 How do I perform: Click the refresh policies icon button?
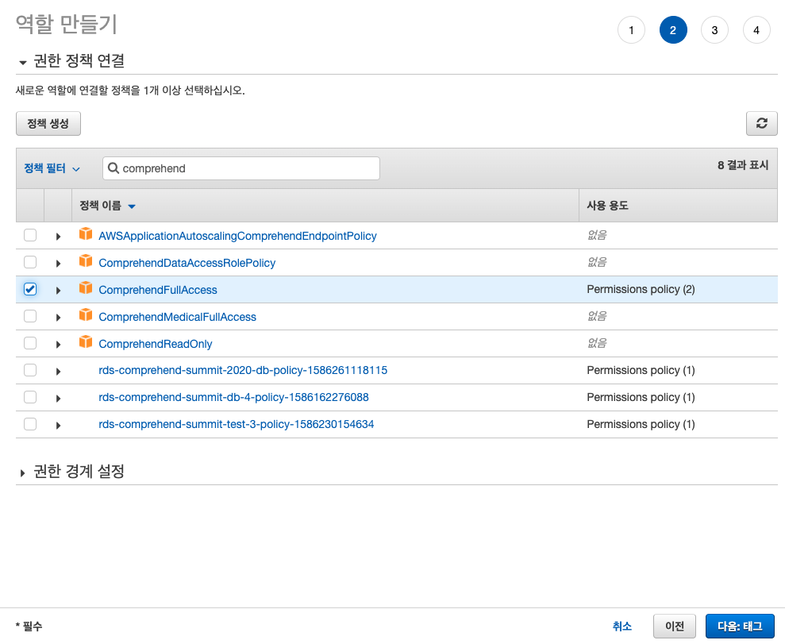(761, 123)
